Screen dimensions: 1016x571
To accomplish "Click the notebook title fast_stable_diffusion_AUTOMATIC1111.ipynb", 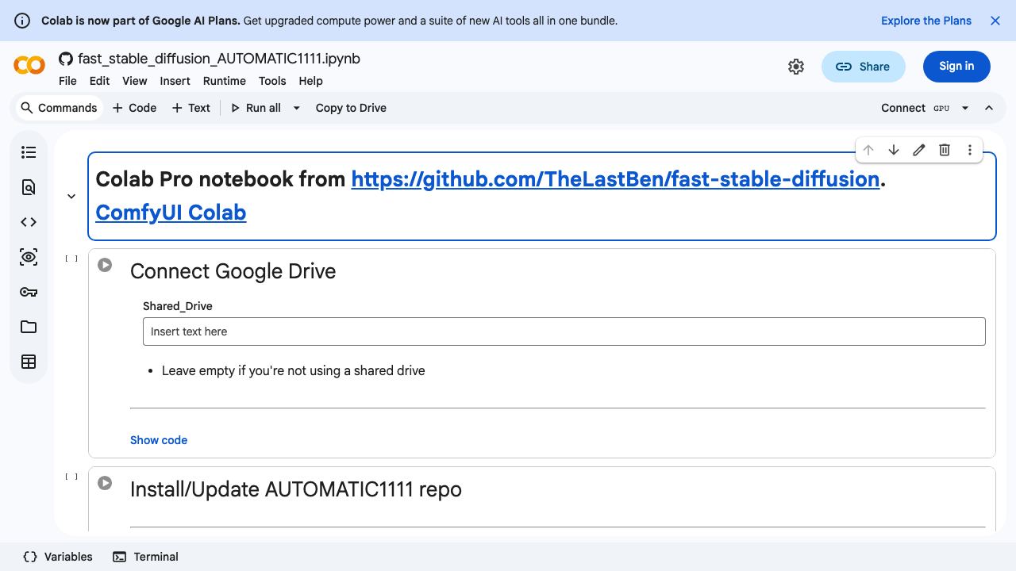I will (x=219, y=59).
